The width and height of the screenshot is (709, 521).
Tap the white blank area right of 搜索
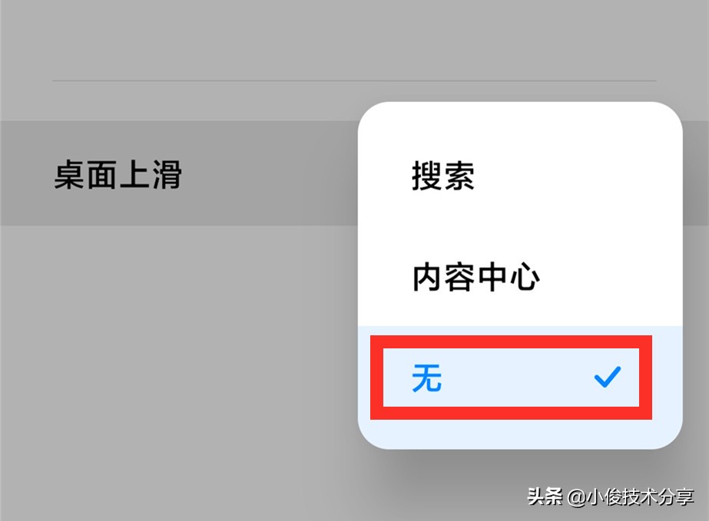(x=578, y=175)
